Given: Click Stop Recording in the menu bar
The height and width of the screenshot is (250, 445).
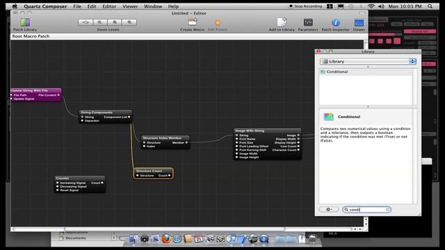Looking at the screenshot, I should 306,6.
